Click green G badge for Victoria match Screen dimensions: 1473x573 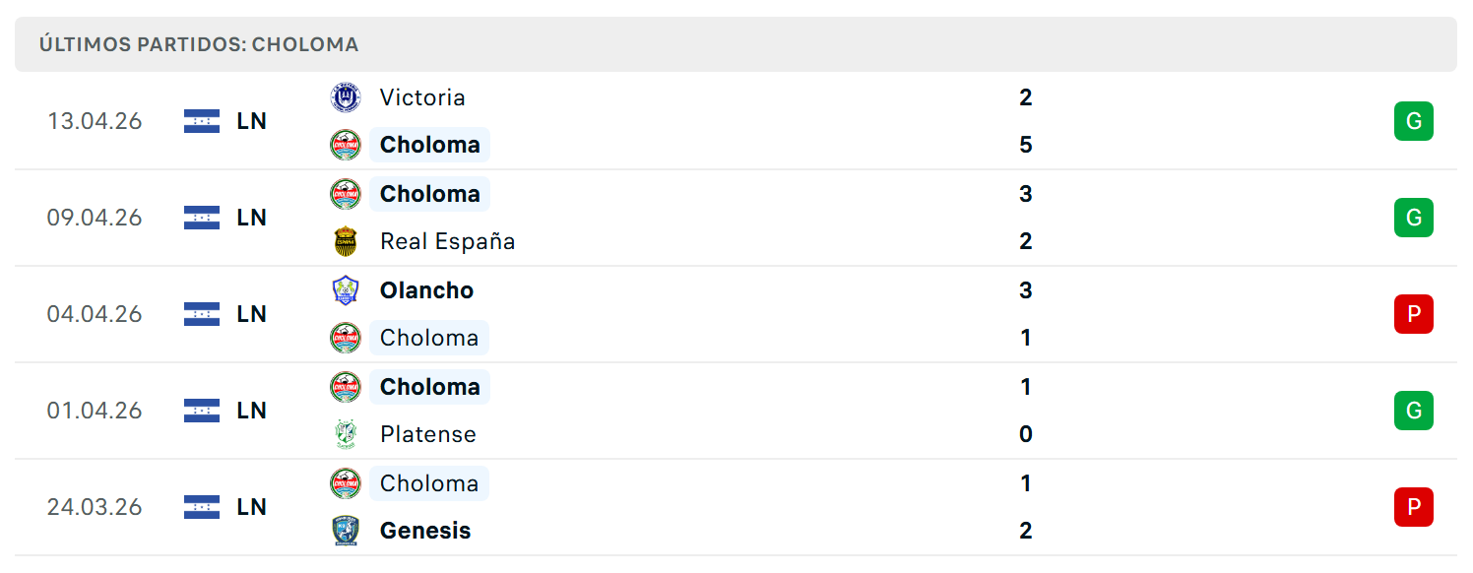[x=1414, y=121]
